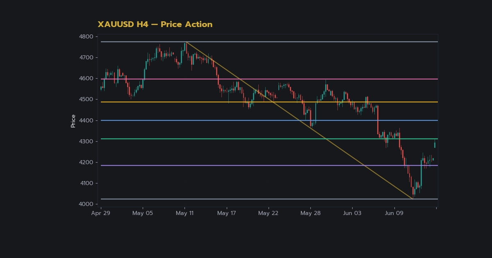
Task: Click the 4300 price axis label
Action: pyautogui.click(x=86, y=141)
